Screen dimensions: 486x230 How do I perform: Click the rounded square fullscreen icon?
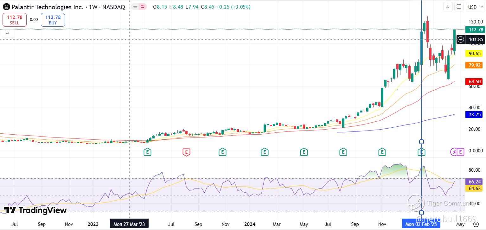459,7
